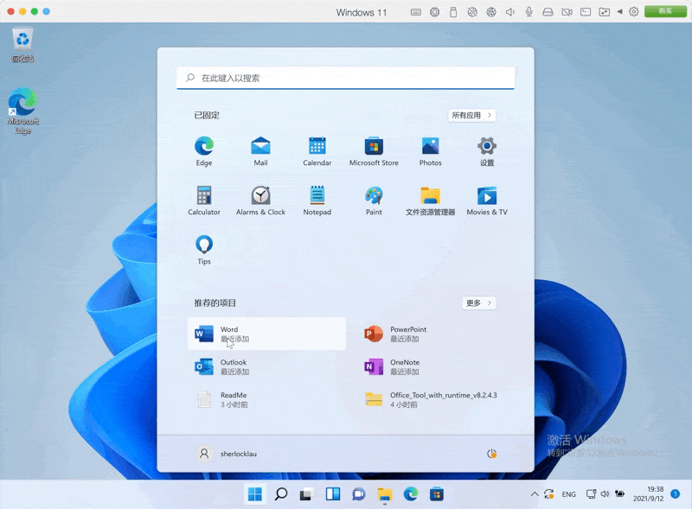Open the clock showing 19:38
The image size is (692, 509).
click(648, 494)
